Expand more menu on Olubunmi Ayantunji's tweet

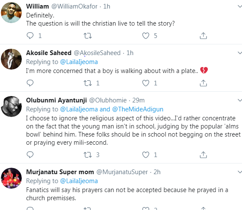click(x=239, y=100)
